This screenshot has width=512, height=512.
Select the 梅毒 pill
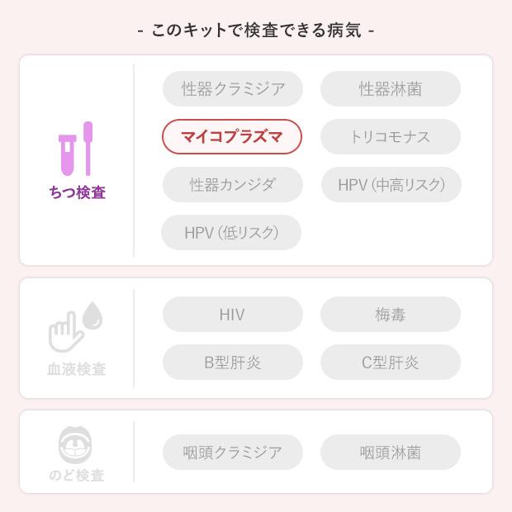pos(391,315)
